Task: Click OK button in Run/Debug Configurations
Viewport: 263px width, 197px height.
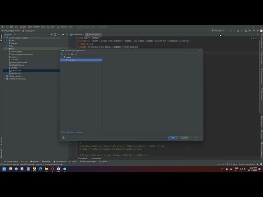Action: (x=173, y=138)
